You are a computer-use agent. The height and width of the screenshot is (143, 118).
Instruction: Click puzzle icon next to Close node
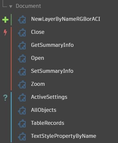(22, 32)
